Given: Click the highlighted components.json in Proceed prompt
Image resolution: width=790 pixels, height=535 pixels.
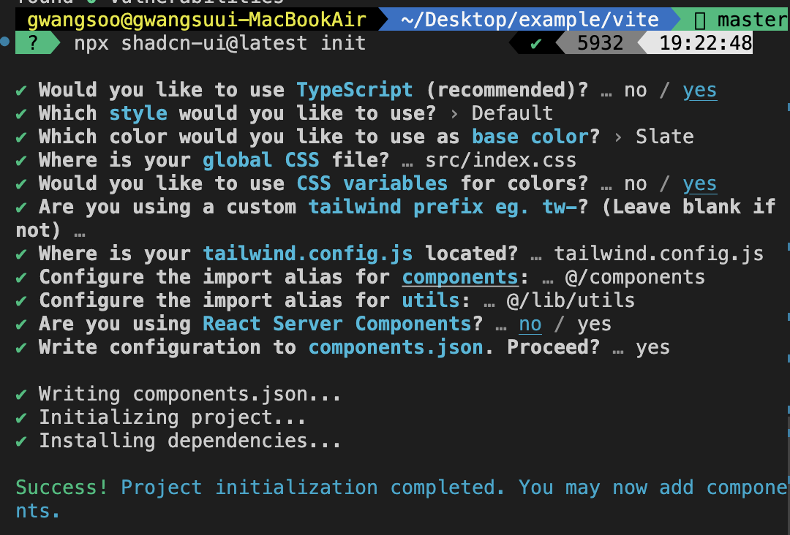Looking at the screenshot, I should pos(396,347).
